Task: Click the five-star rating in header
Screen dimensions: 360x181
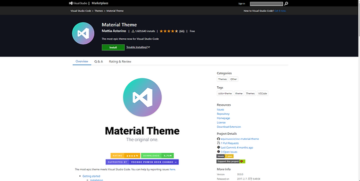Action: pos(169,31)
